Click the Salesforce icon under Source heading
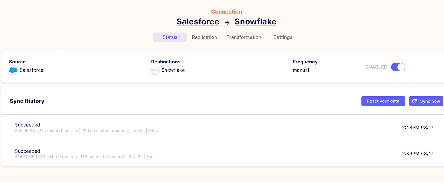444x183 pixels. click(x=13, y=70)
